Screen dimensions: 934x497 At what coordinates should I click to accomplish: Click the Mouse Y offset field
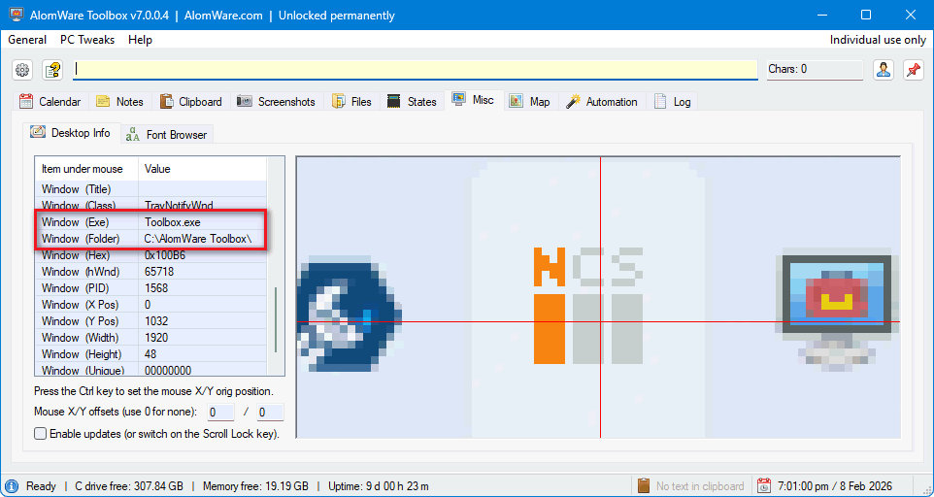coord(269,413)
